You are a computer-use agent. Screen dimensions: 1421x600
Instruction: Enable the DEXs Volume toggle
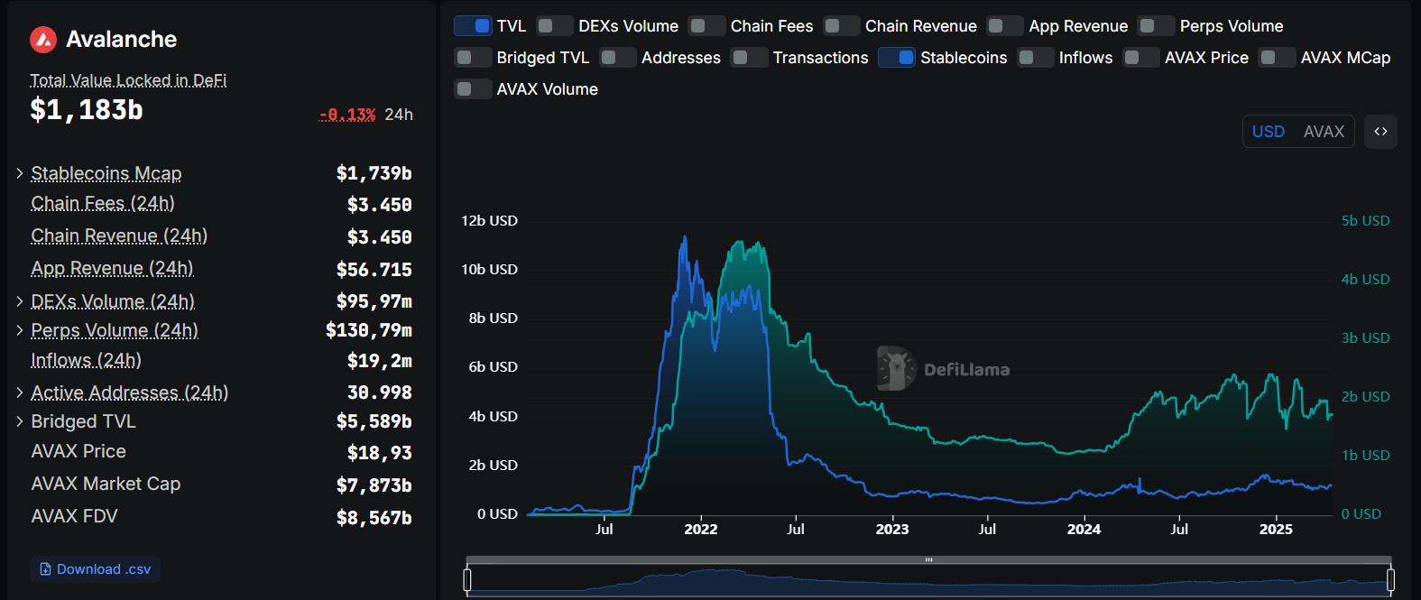click(554, 26)
